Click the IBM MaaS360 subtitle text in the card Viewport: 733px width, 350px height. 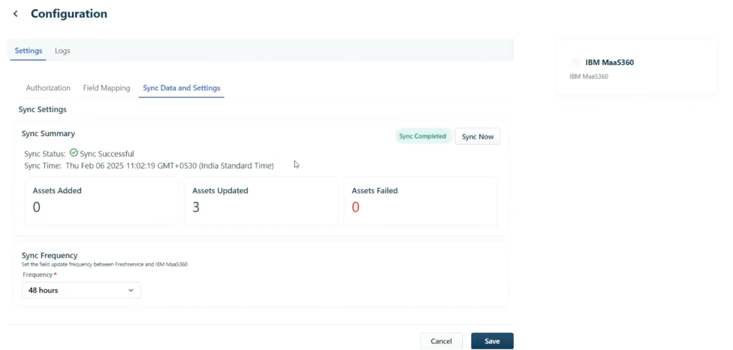[589, 76]
